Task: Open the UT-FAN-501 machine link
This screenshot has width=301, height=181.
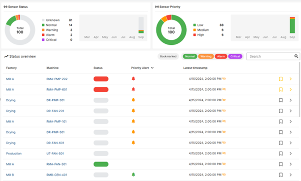Action: click(x=55, y=154)
